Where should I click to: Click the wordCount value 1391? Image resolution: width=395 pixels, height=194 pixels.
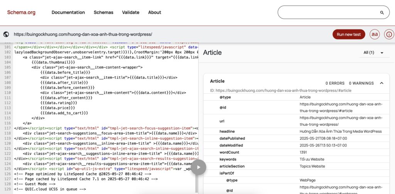[x=303, y=152]
